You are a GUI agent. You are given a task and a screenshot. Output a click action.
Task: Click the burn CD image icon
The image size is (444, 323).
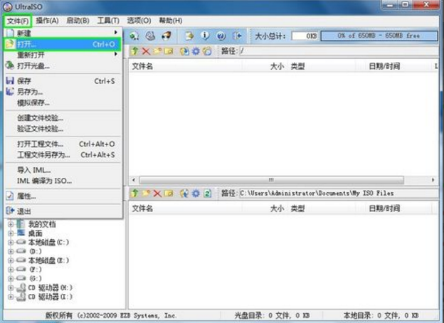tap(166, 36)
